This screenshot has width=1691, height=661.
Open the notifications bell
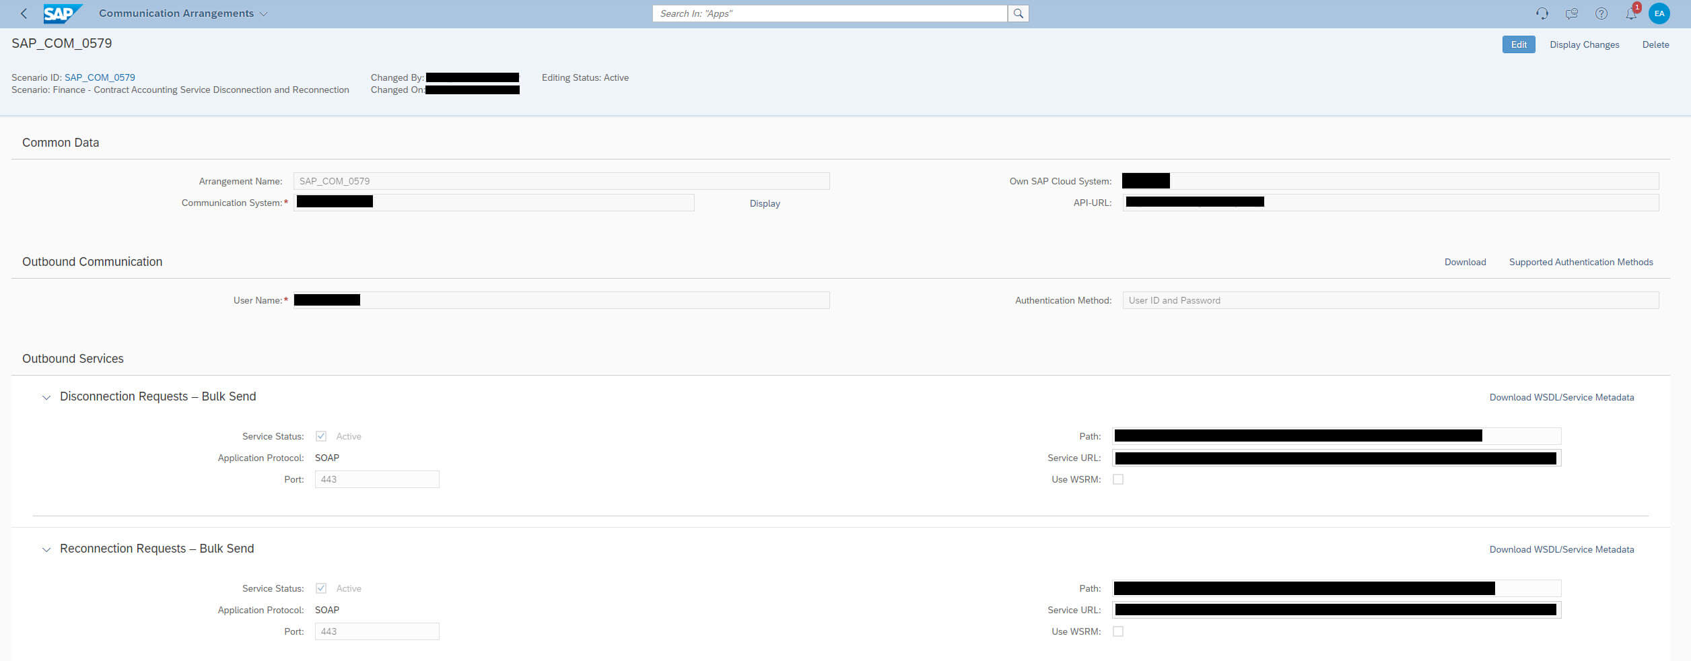tap(1631, 13)
